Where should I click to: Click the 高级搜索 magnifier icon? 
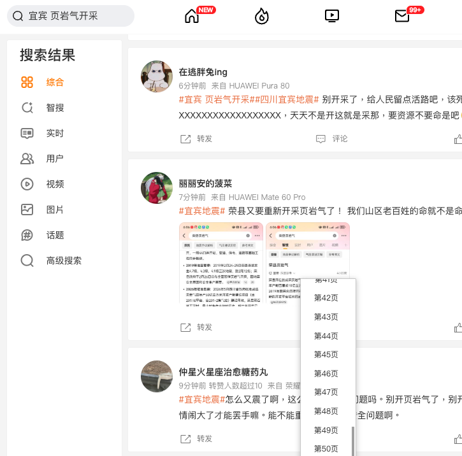27,260
